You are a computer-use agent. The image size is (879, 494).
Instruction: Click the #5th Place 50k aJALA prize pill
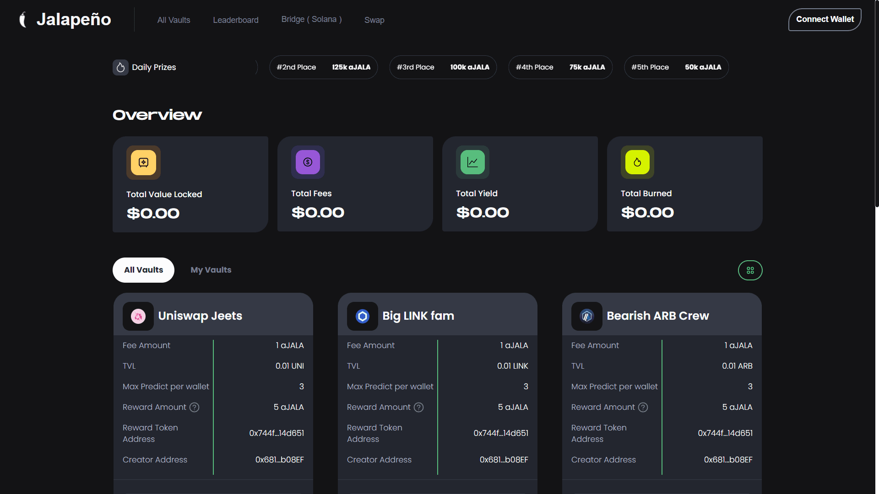677,67
